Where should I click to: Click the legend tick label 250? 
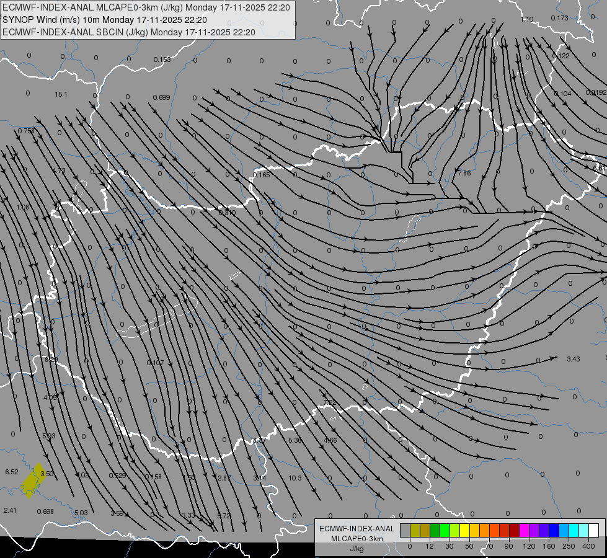pyautogui.click(x=569, y=546)
